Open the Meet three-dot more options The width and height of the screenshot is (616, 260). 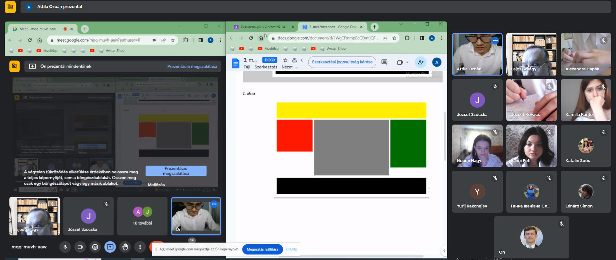[140, 247]
